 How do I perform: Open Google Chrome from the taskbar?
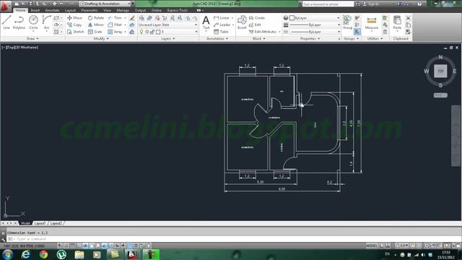coord(43,254)
